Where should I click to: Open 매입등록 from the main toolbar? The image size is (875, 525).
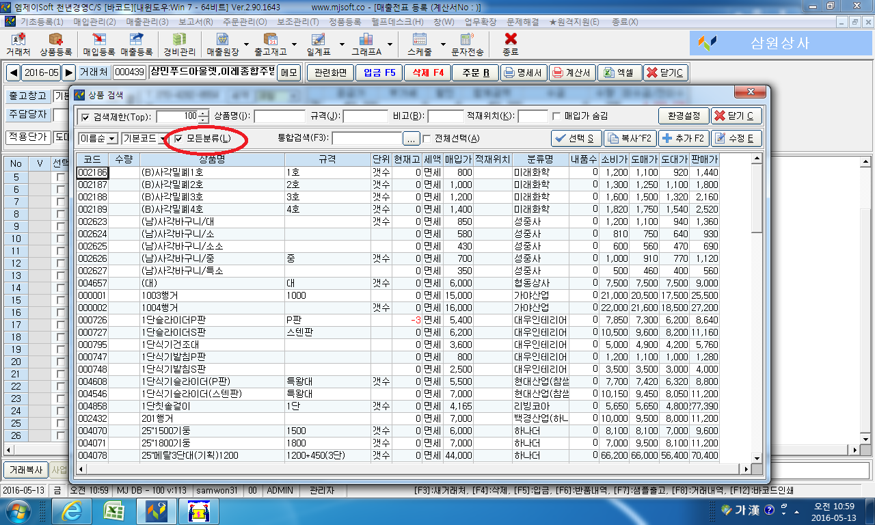click(x=98, y=44)
